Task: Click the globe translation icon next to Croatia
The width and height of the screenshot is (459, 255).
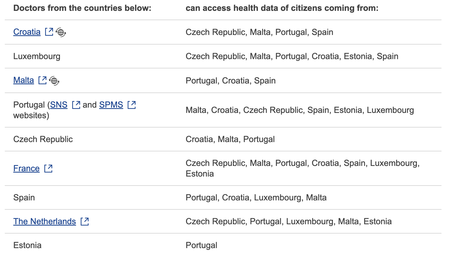Action: tap(61, 32)
